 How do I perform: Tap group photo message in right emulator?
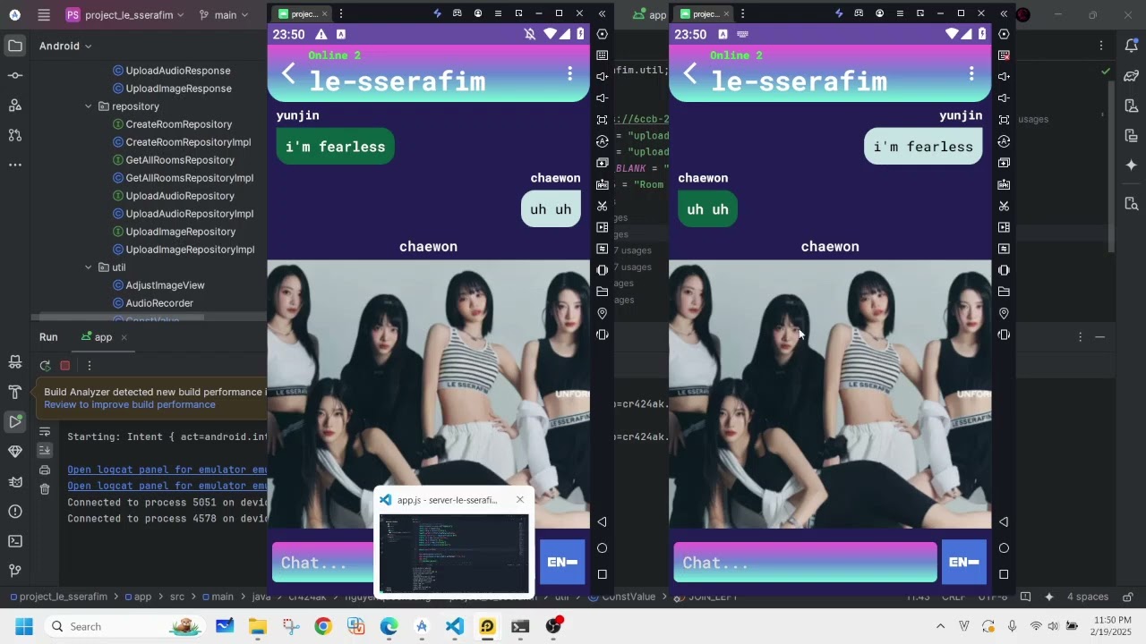830,394
